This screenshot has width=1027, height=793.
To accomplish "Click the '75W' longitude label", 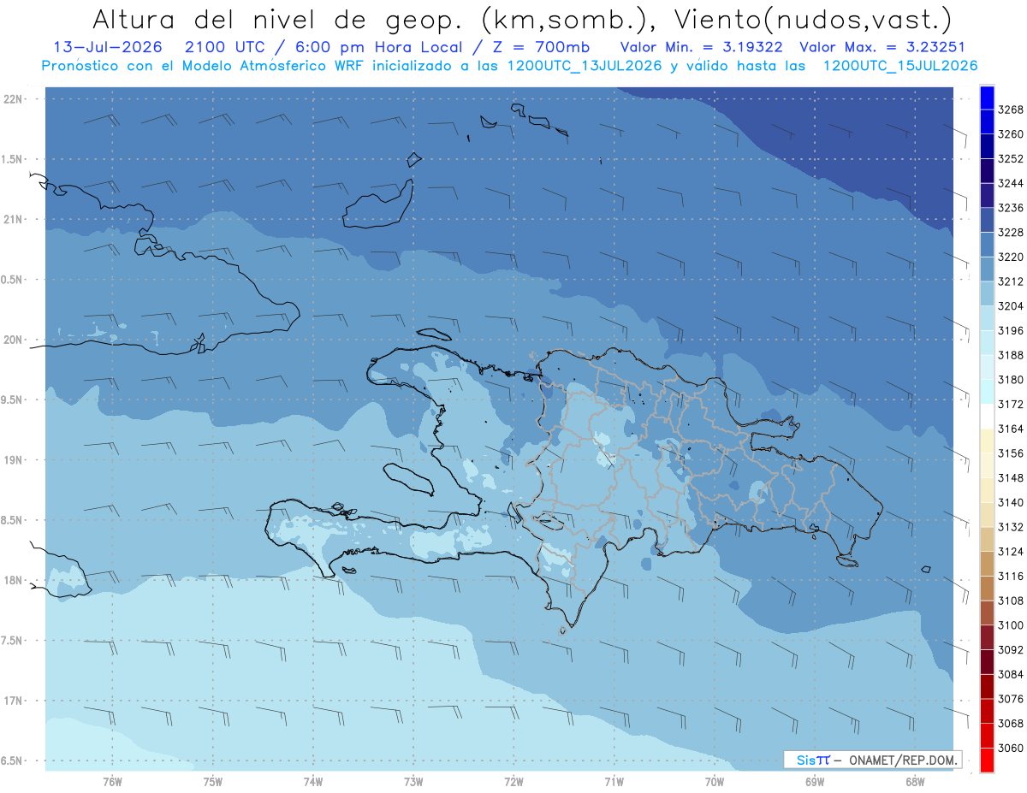I will 213,782.
